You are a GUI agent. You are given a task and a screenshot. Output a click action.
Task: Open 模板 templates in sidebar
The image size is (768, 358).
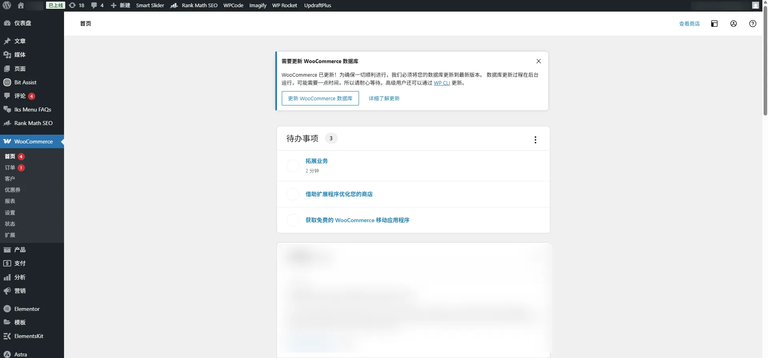[x=32, y=322]
